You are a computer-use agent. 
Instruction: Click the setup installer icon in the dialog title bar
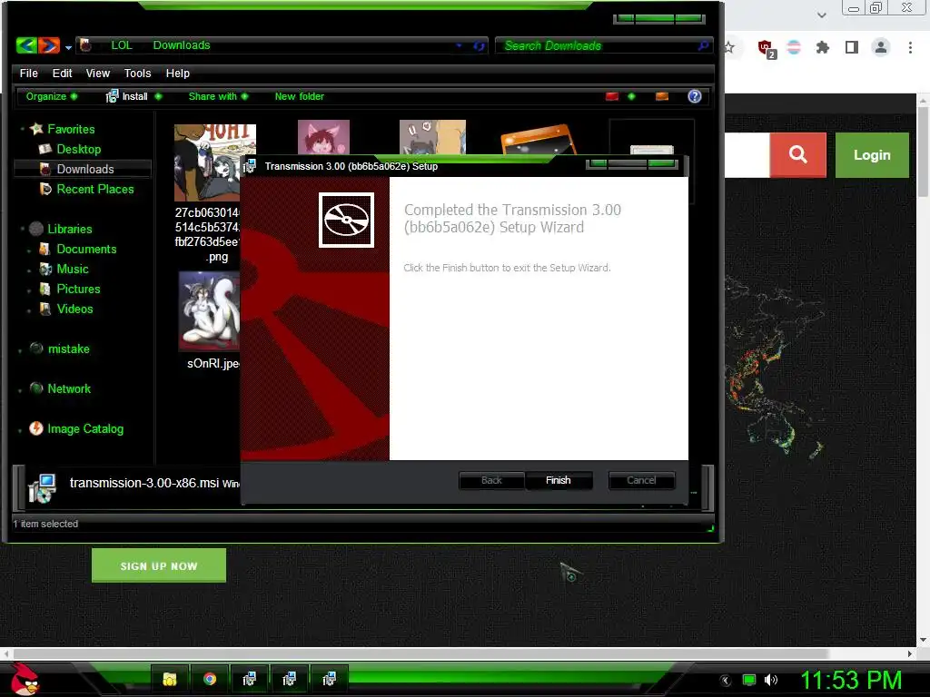pyautogui.click(x=250, y=166)
